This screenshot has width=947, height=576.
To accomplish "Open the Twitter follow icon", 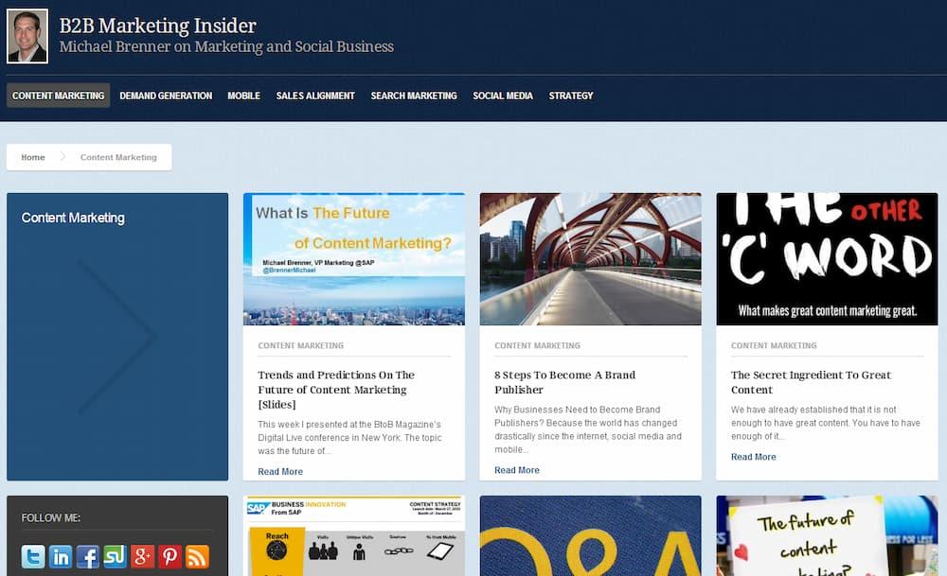I will 31,557.
